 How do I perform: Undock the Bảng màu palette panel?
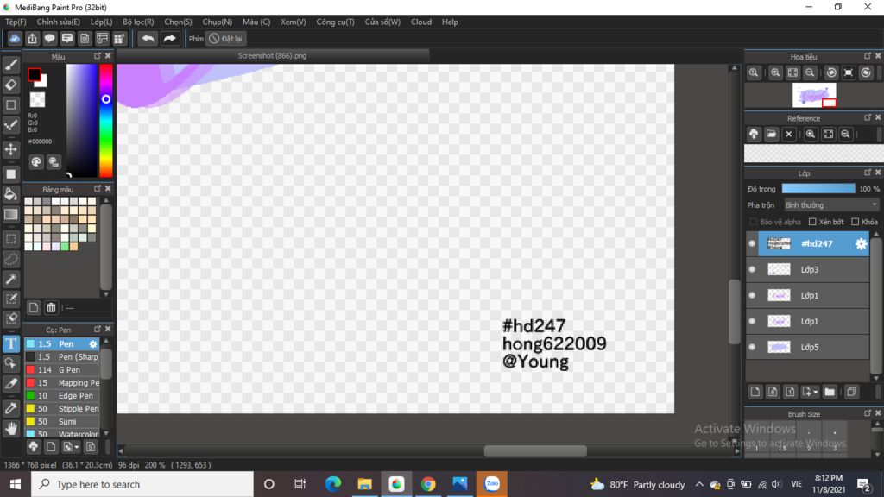tap(98, 189)
